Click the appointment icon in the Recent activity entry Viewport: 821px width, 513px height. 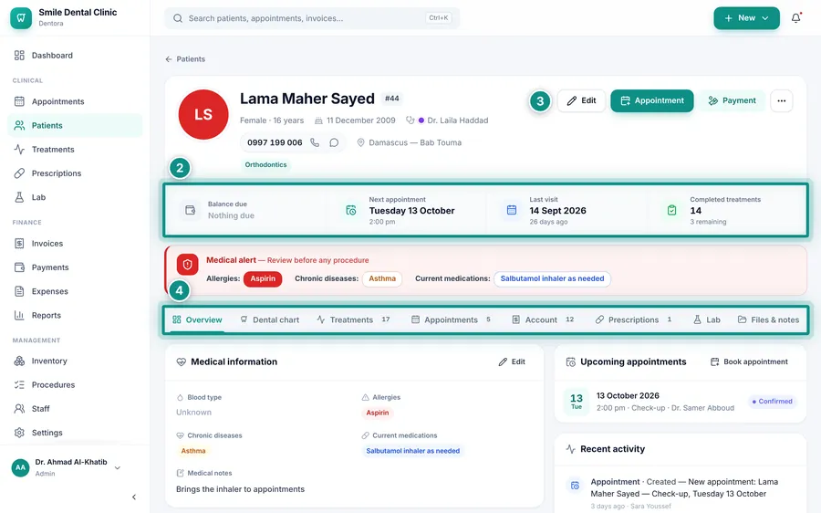(575, 486)
